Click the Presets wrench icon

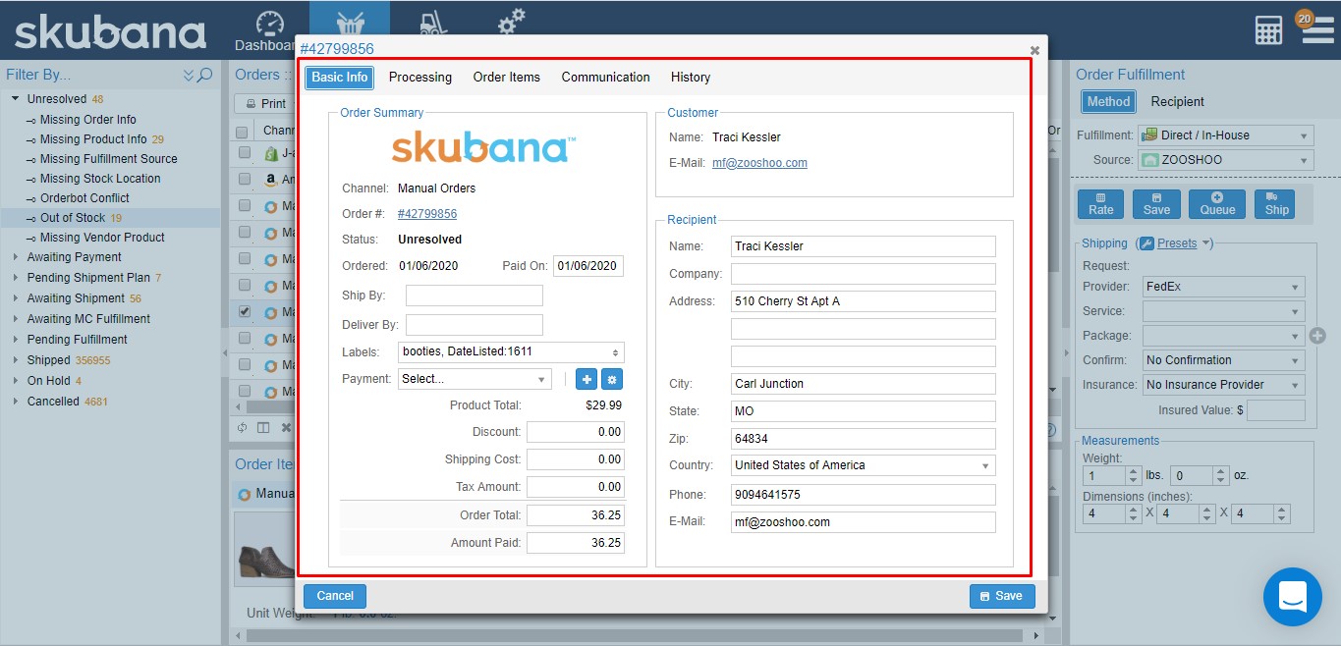[1145, 243]
